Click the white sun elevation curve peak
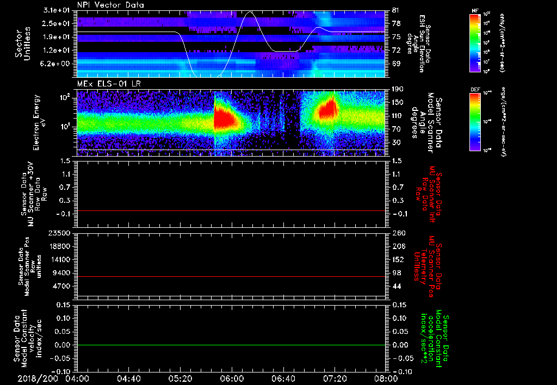 (250, 12)
